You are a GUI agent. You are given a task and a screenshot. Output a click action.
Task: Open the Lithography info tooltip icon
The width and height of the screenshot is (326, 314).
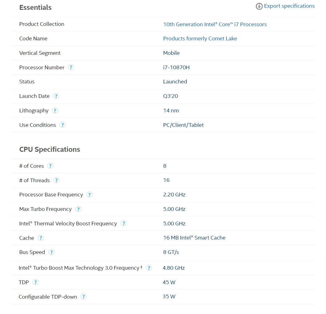[55, 111]
